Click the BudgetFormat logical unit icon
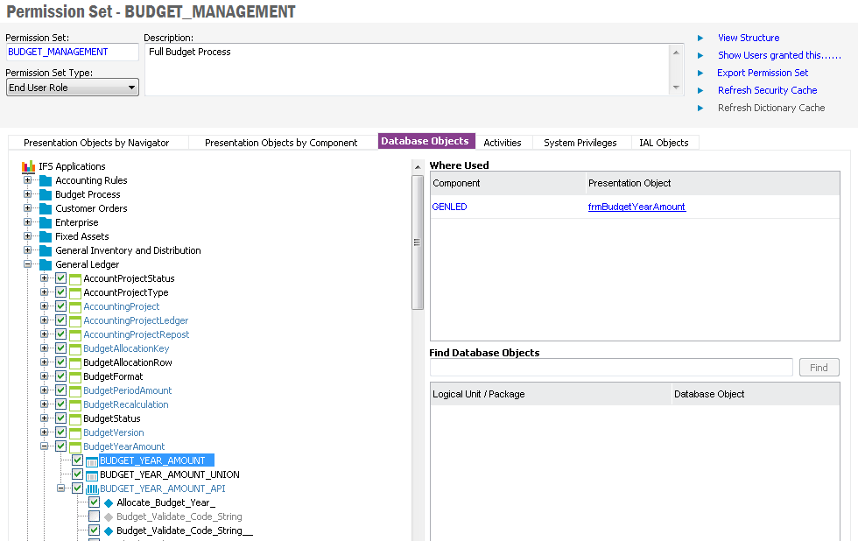 75,377
